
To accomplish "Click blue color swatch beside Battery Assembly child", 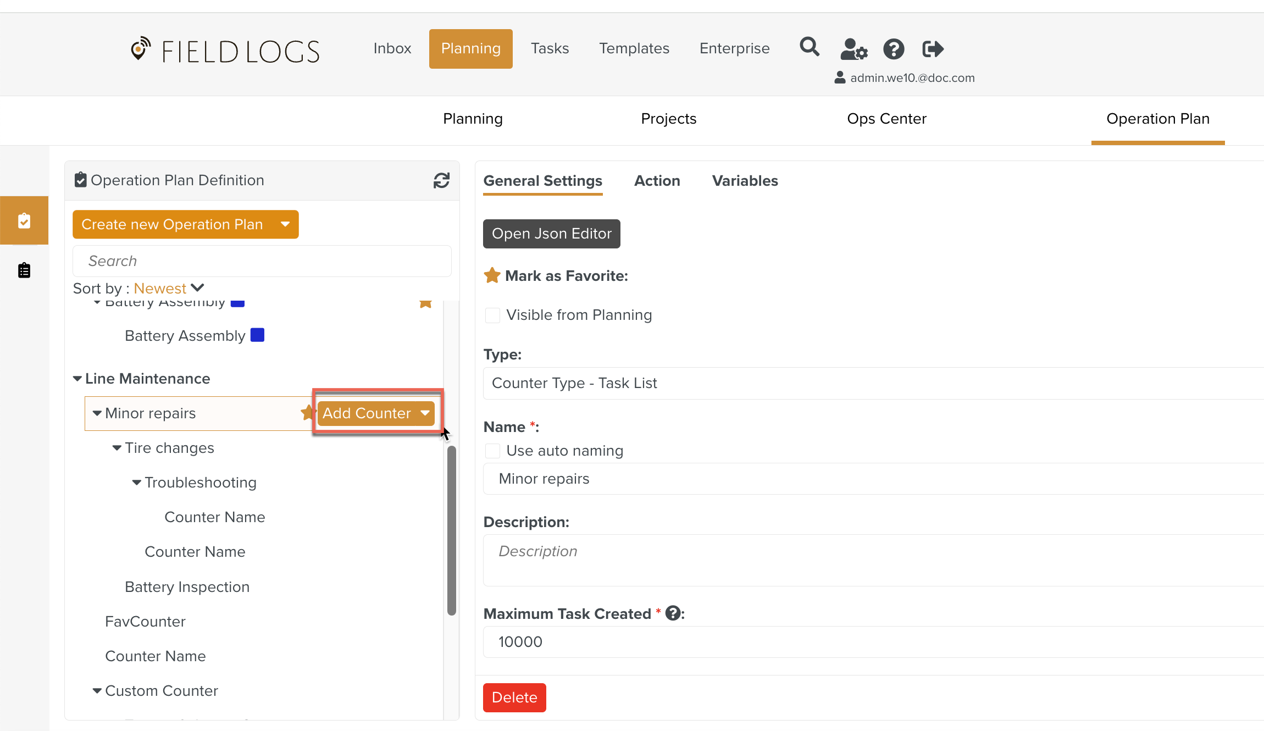I will coord(257,335).
